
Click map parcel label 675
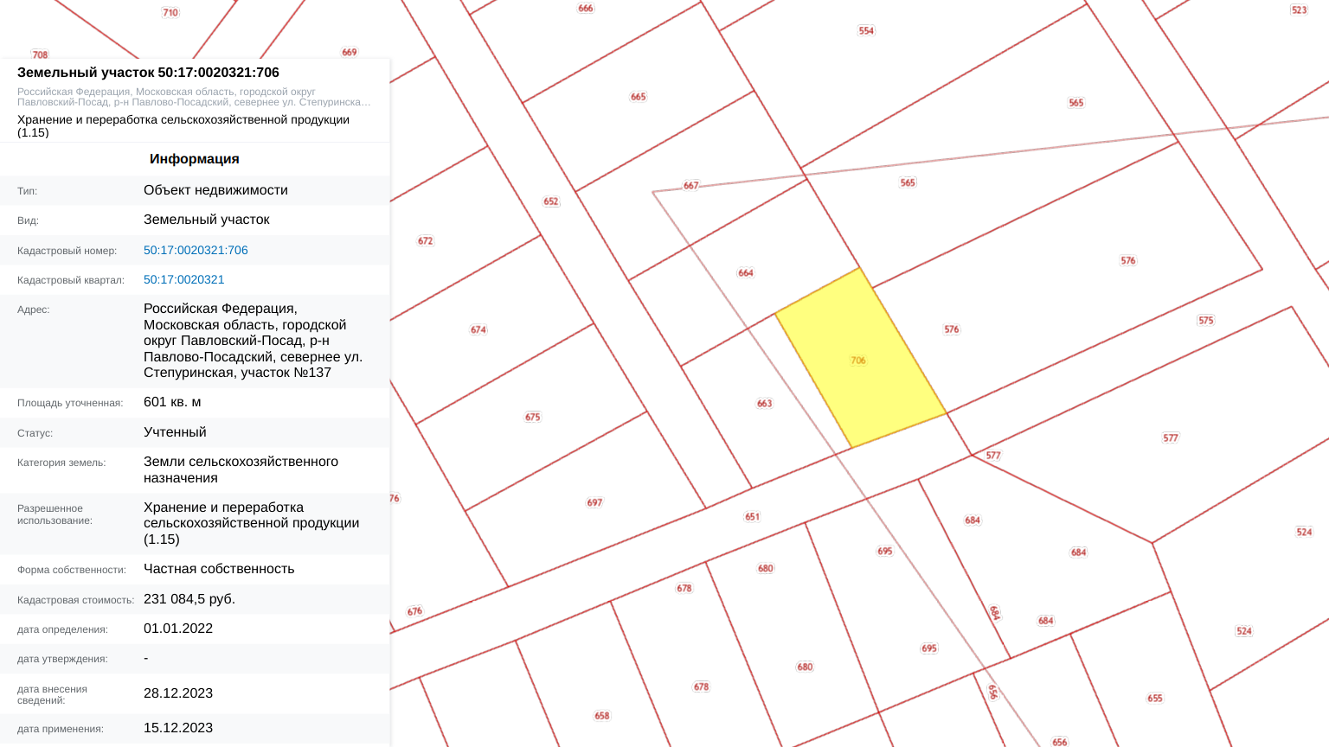pos(533,418)
